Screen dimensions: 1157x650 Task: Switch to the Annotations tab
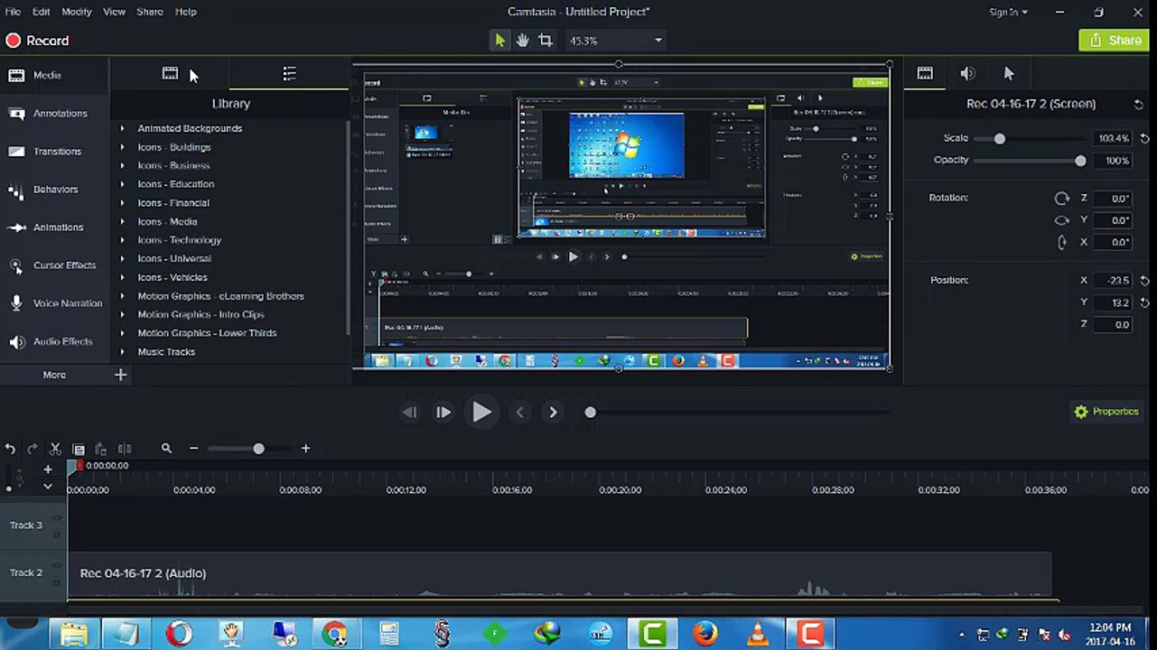coord(54,114)
